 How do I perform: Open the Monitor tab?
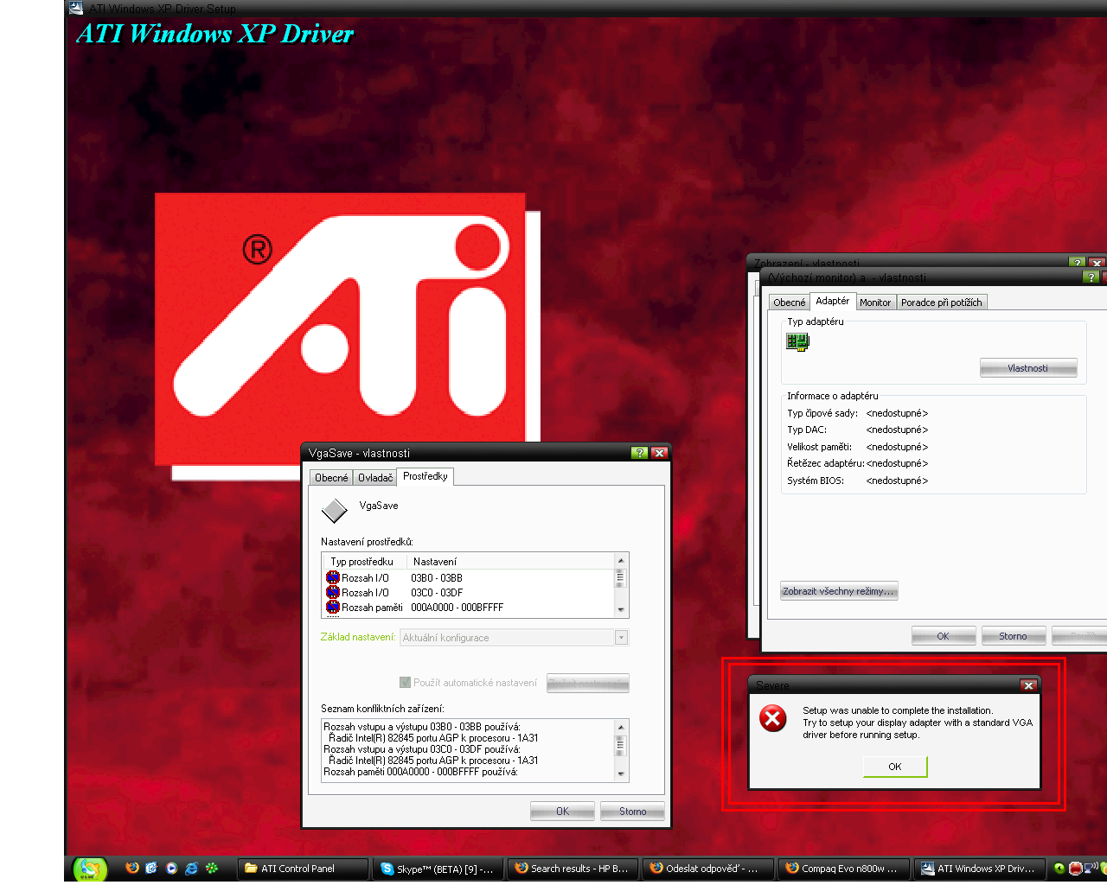(874, 302)
